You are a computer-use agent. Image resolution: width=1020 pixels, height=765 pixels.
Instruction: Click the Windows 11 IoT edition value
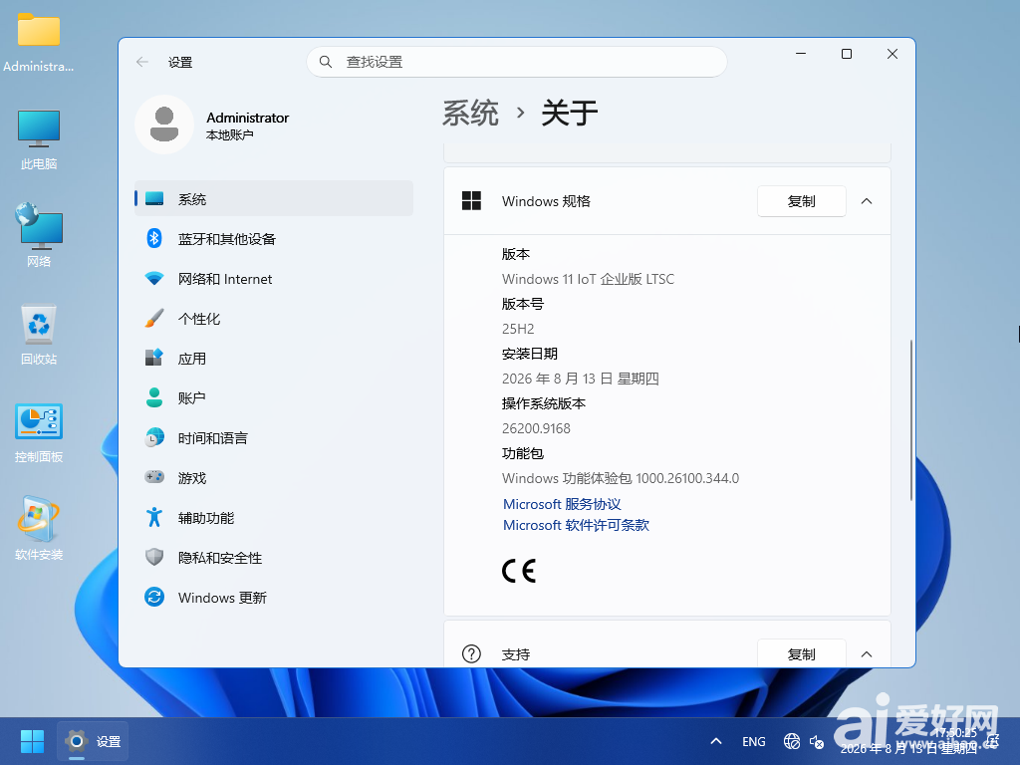[x=588, y=279]
